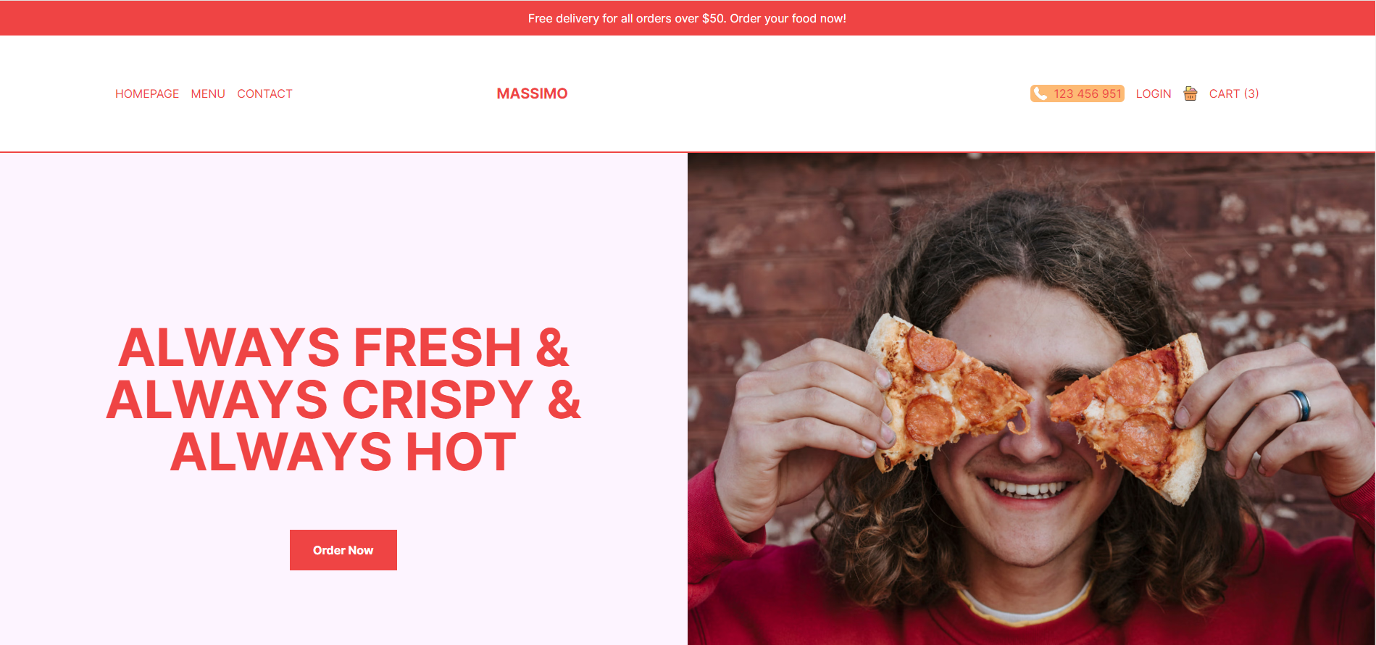View the CART (3) link
The image size is (1376, 645).
[x=1234, y=93]
